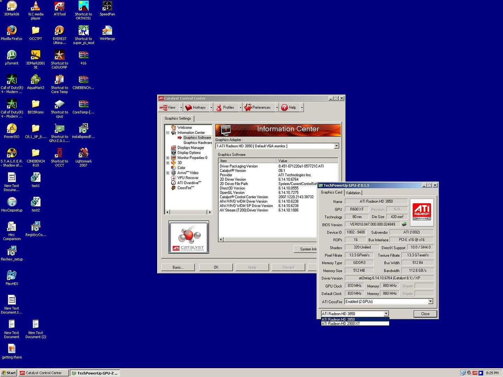Click the GPU selector dropdown arrow in GPU-Z
503x377 pixels.
tap(386, 313)
